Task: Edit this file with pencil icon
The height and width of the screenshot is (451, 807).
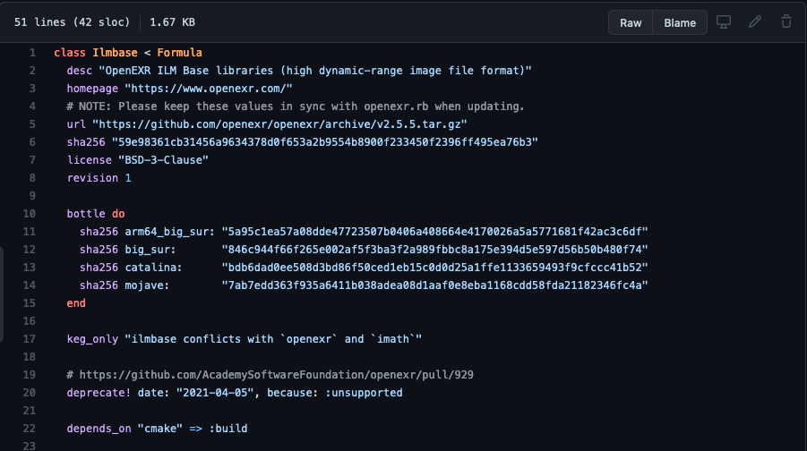Action: click(755, 22)
